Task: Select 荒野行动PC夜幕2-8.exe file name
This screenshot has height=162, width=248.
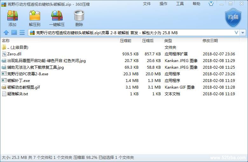Action: [28, 74]
